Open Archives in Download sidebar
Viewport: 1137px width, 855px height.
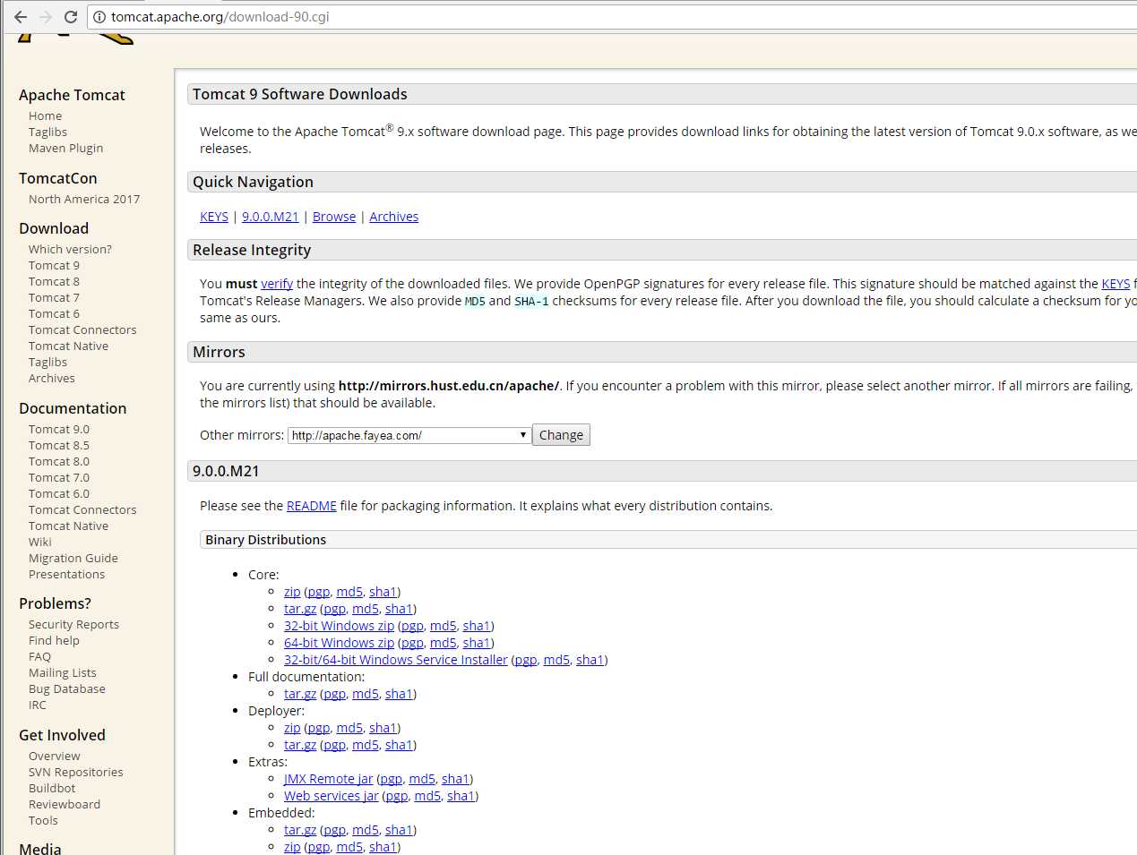(x=51, y=379)
